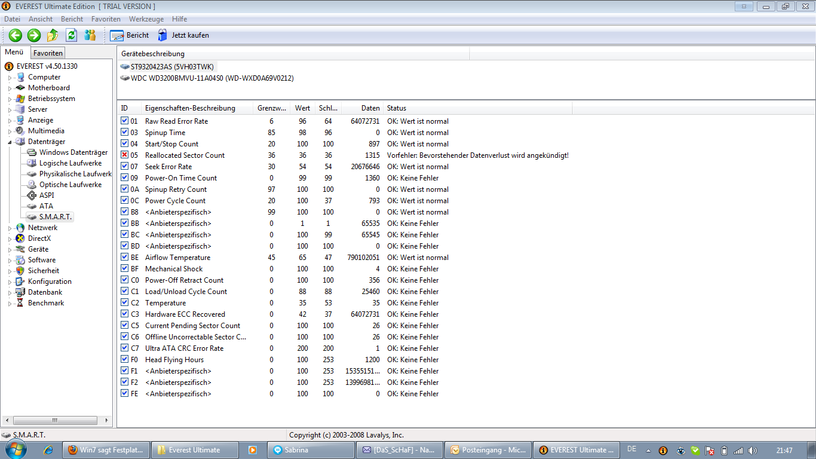Sort by Eigenschaften-Beschreibung column header
Viewport: 816px width, 459px height.
tap(197, 108)
